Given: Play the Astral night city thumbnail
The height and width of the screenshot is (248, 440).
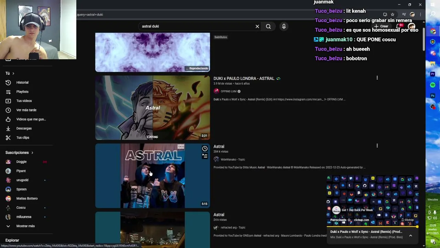Looking at the screenshot, I should 152,229.
